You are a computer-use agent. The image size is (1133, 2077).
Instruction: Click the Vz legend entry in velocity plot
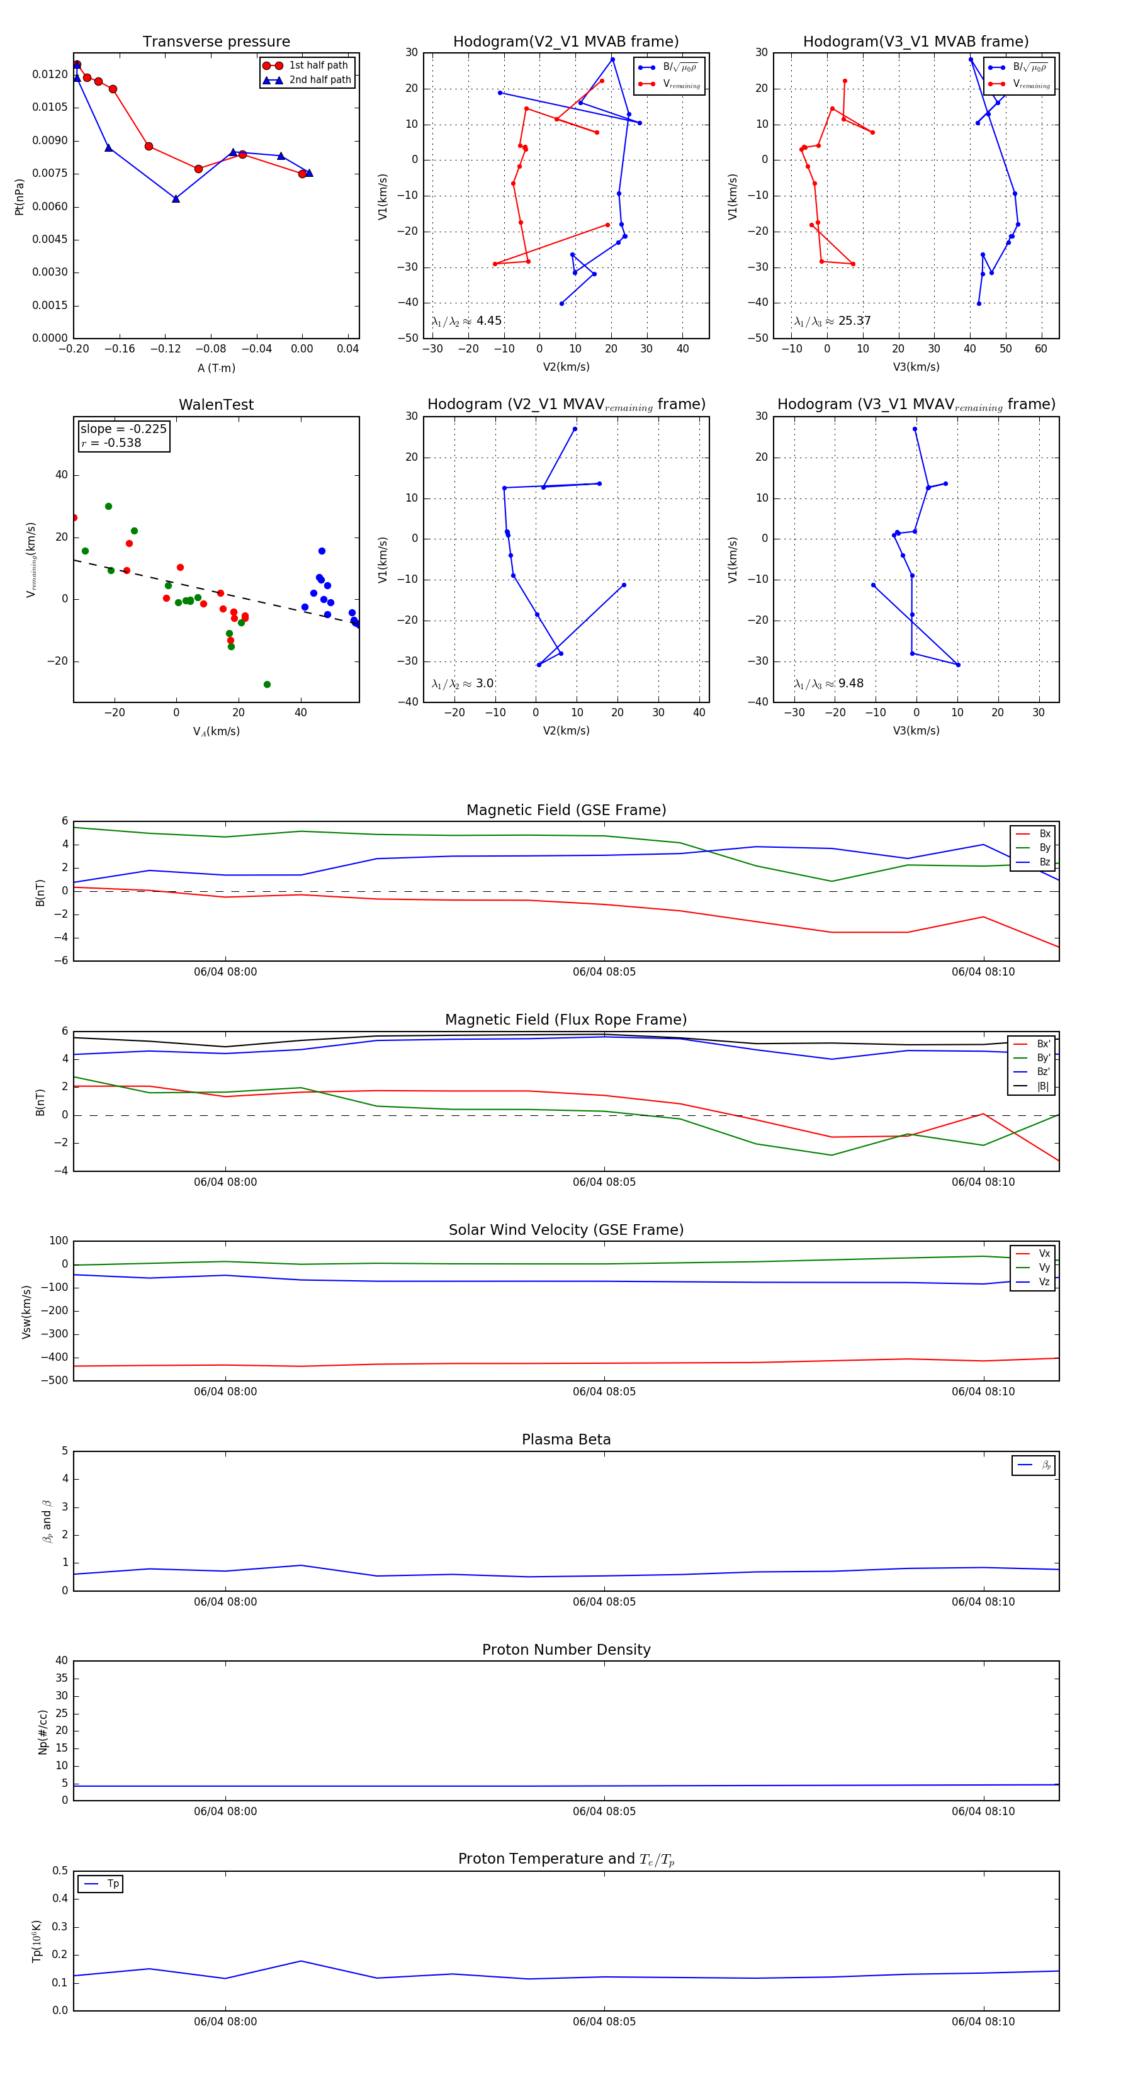pos(1033,1281)
